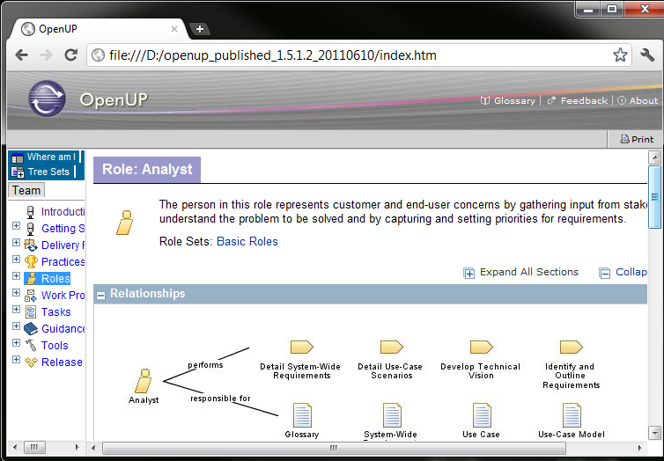Click the System-Wide document icon
664x461 pixels.
tap(392, 415)
